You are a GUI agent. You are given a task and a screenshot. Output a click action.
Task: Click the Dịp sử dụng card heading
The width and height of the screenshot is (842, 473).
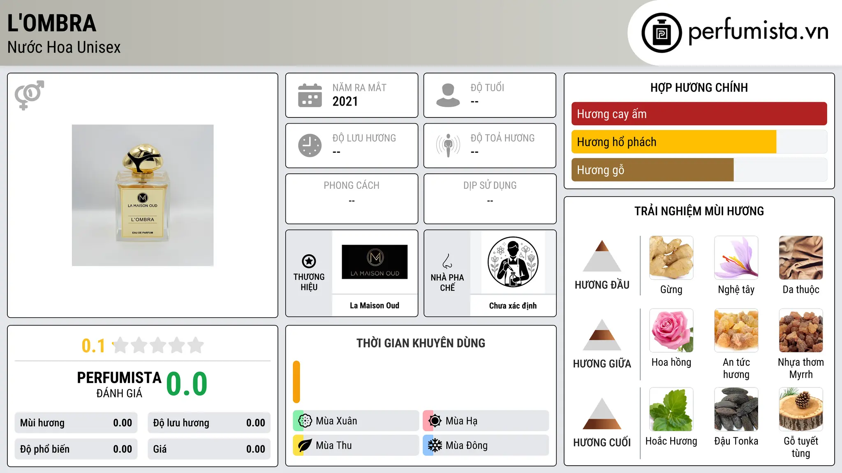(490, 186)
